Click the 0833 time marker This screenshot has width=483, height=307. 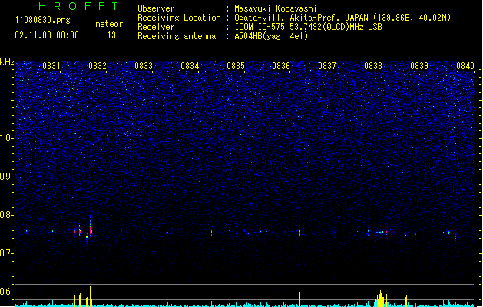(x=144, y=66)
